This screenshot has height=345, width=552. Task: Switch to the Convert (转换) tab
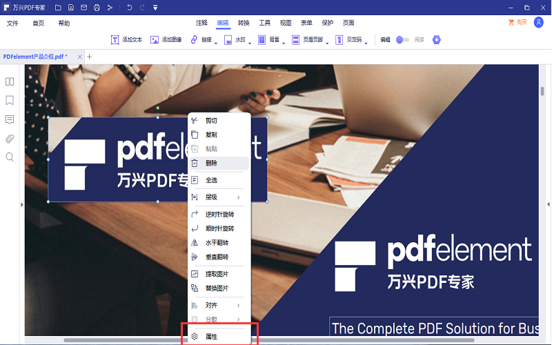pos(244,23)
